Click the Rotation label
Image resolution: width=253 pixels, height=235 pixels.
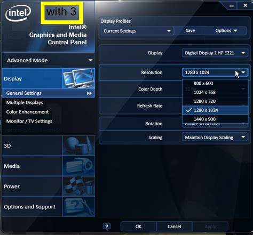coord(154,124)
